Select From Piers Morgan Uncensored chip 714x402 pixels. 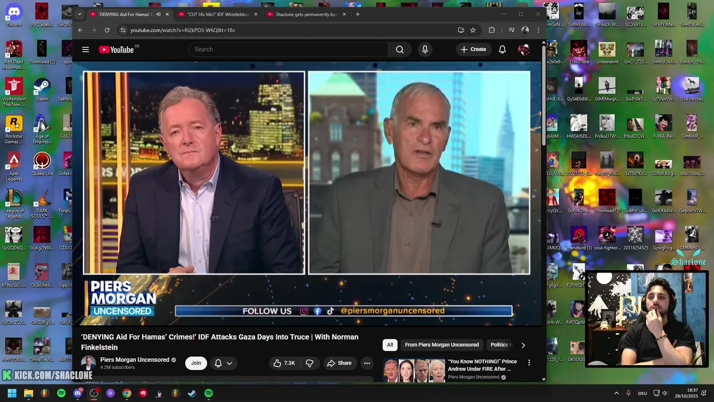coord(442,345)
